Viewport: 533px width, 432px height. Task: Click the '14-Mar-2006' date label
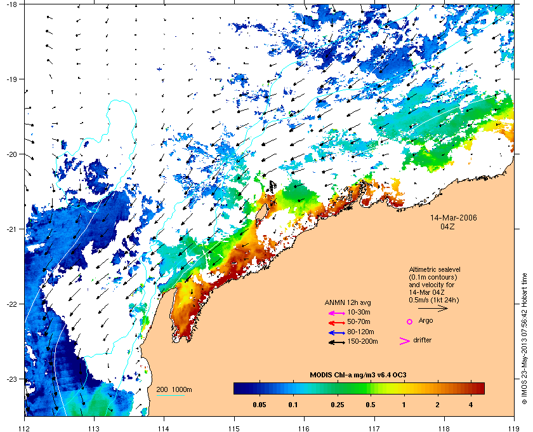[454, 218]
